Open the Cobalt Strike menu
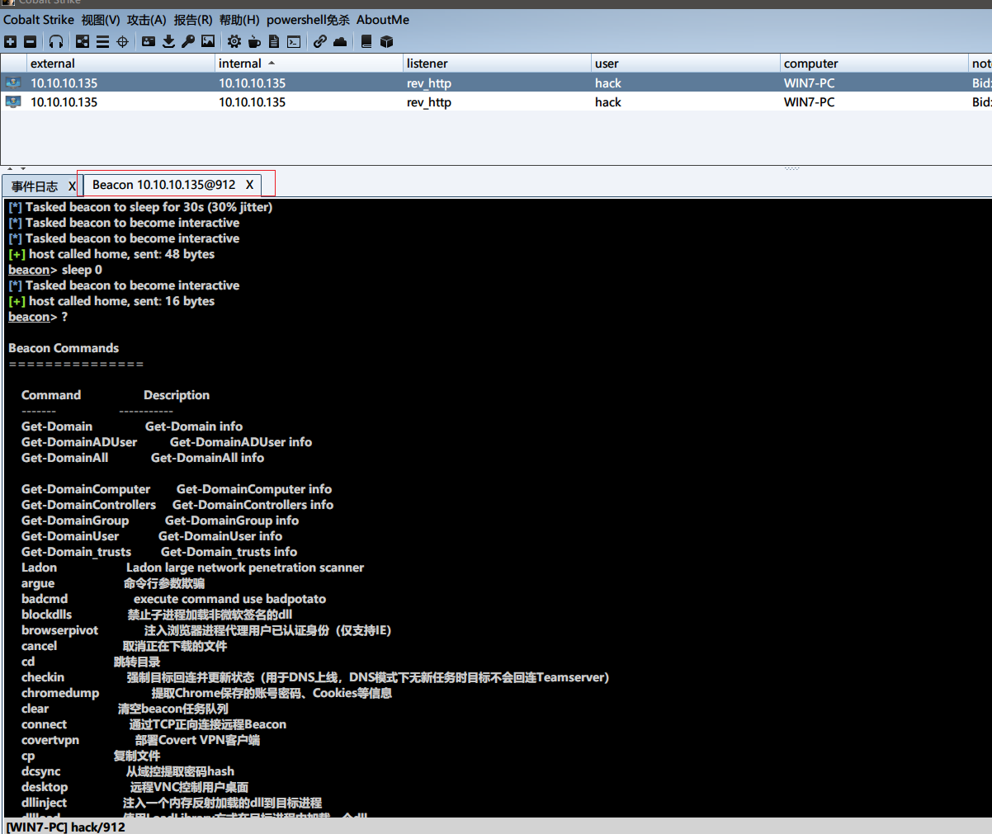The width and height of the screenshot is (992, 834). point(39,20)
